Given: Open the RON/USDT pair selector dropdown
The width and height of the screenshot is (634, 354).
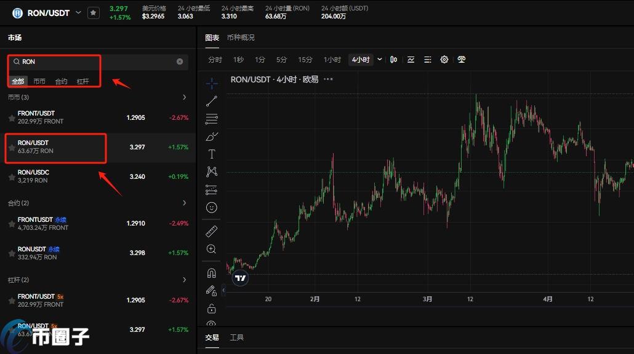Looking at the screenshot, I should [x=78, y=13].
